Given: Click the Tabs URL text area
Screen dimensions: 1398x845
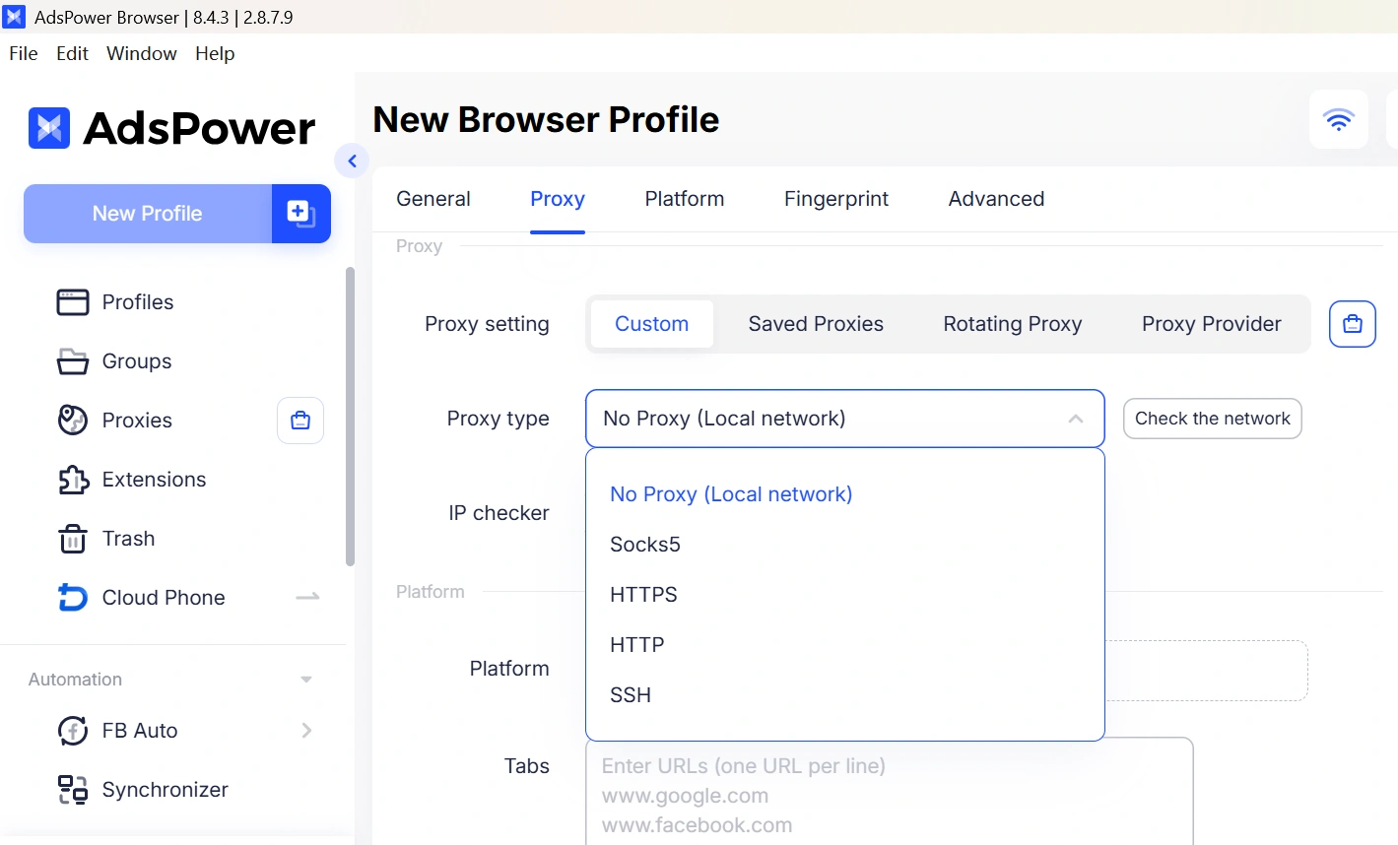Looking at the screenshot, I should pos(890,793).
